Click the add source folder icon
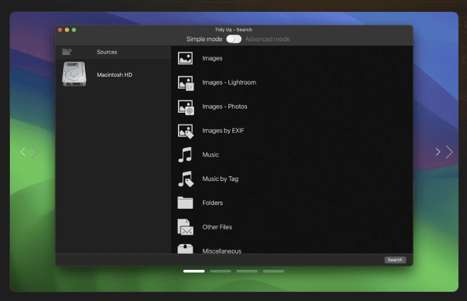 click(66, 52)
